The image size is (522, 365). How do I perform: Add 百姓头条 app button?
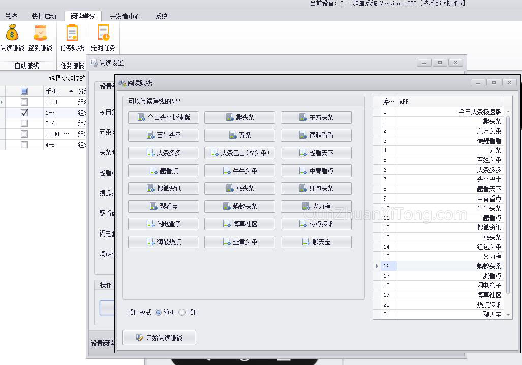click(164, 136)
